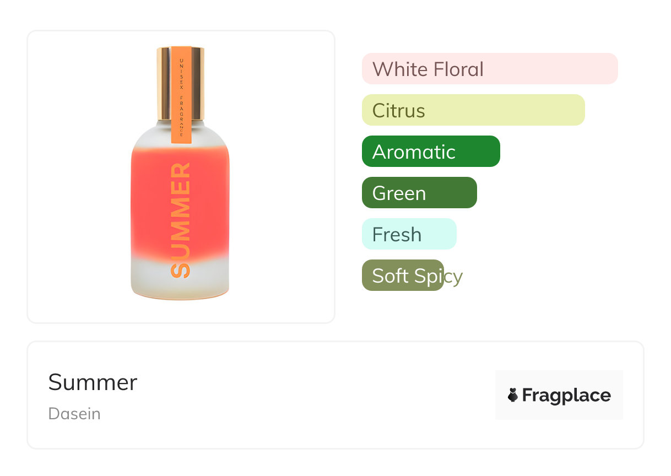Click the Fragplace perfume bottle logo icon
The image size is (671, 476).
[513, 395]
